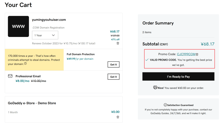This screenshot has width=222, height=126.
Task: Open the CJC999COM promo code link
Action: pyautogui.click(x=186, y=54)
